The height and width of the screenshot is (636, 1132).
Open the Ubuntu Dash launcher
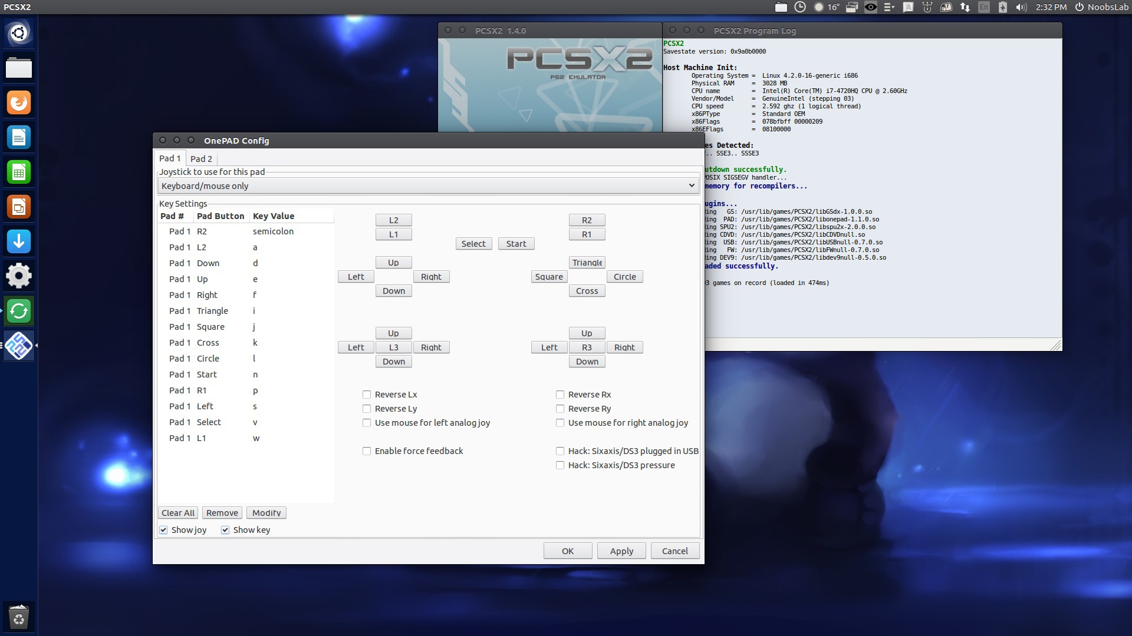[x=19, y=33]
